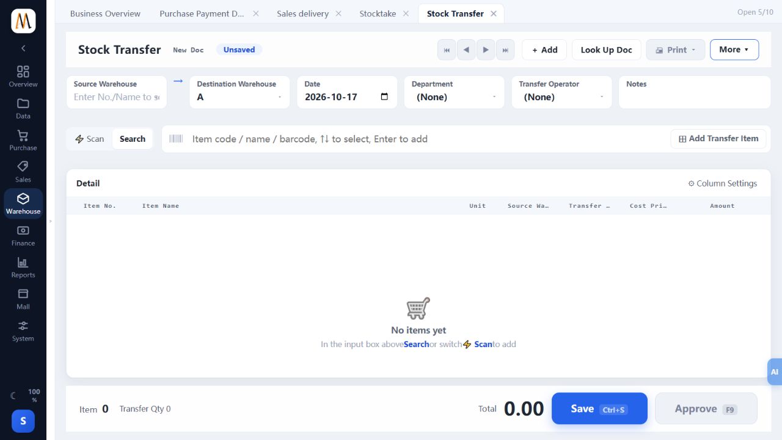Open the Overview module in sidebar

click(x=23, y=76)
